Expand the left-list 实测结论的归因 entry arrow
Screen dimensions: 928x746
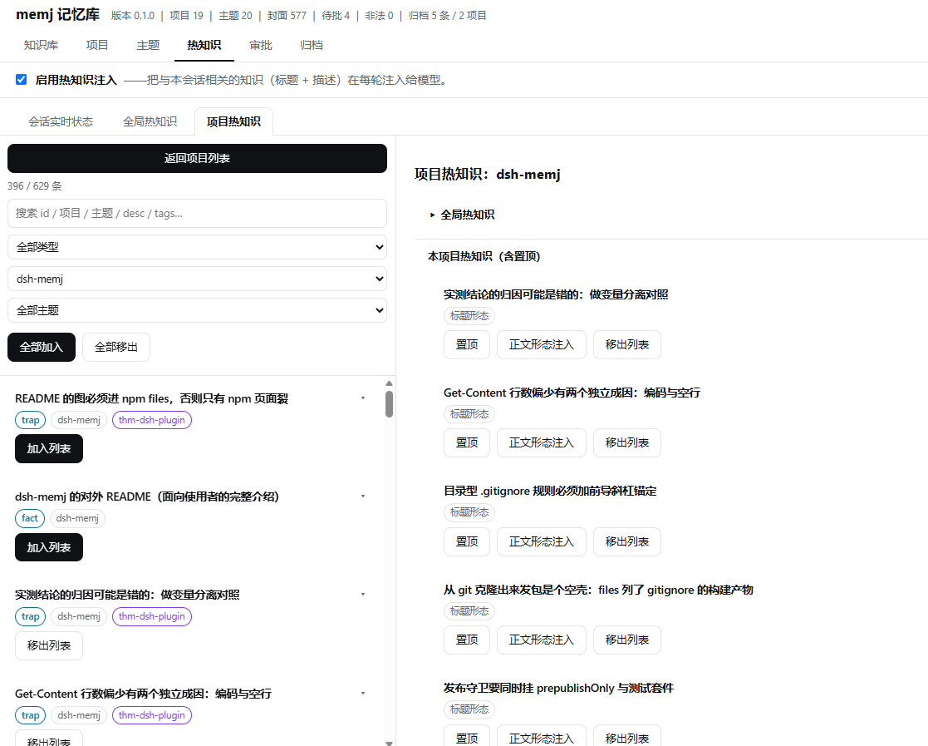363,595
